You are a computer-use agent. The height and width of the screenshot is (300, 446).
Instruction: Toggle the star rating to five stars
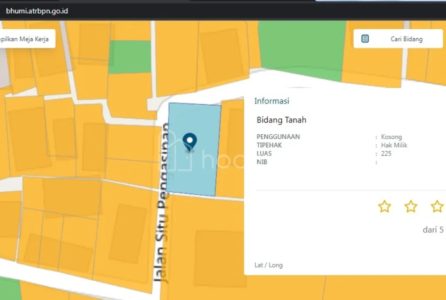(x=437, y=207)
